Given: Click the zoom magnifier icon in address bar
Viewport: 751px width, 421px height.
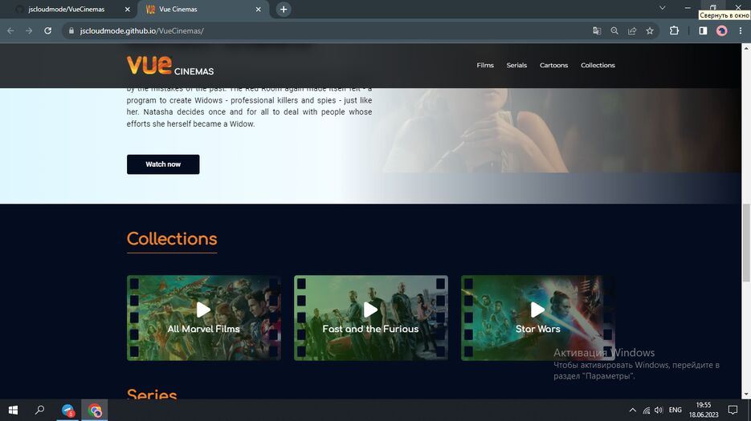Looking at the screenshot, I should click(614, 30).
